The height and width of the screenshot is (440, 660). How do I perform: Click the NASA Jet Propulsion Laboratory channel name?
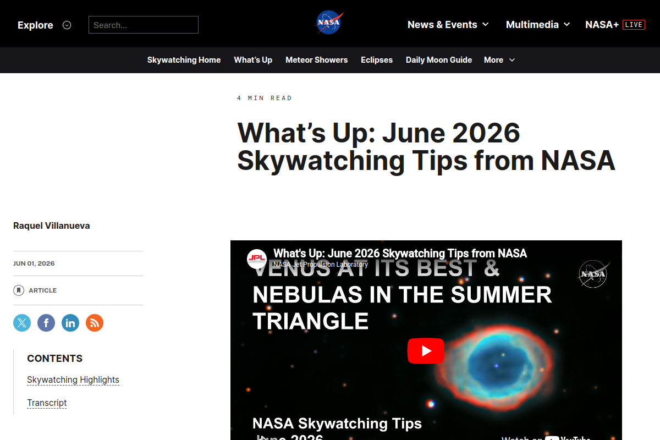pyautogui.click(x=320, y=265)
